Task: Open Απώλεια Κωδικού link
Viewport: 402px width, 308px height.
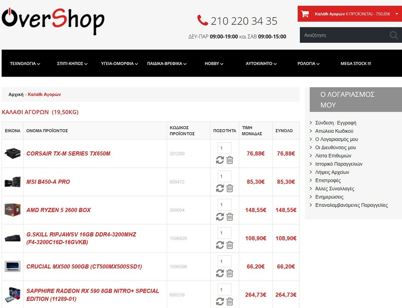Action: coord(334,131)
